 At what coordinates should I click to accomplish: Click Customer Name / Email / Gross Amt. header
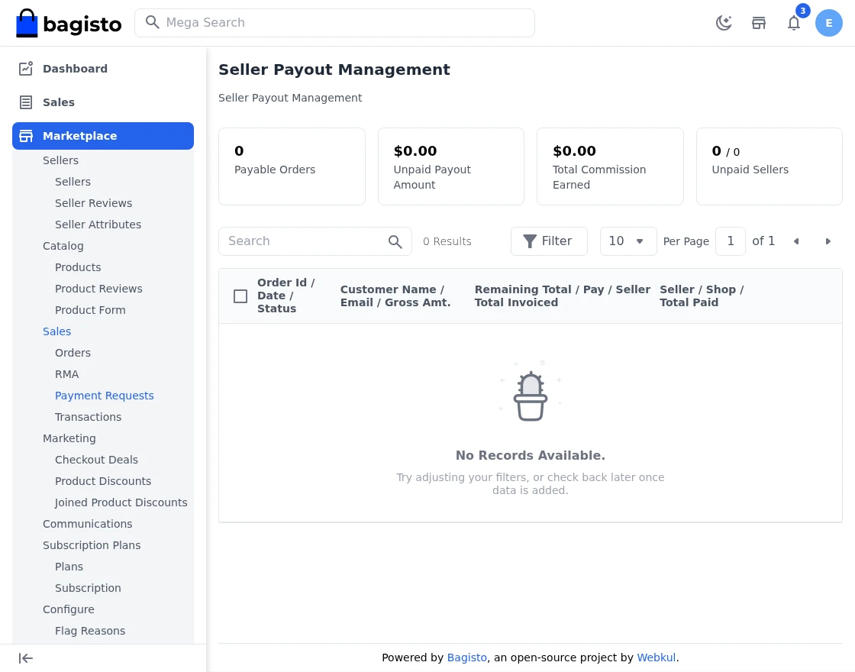[395, 296]
